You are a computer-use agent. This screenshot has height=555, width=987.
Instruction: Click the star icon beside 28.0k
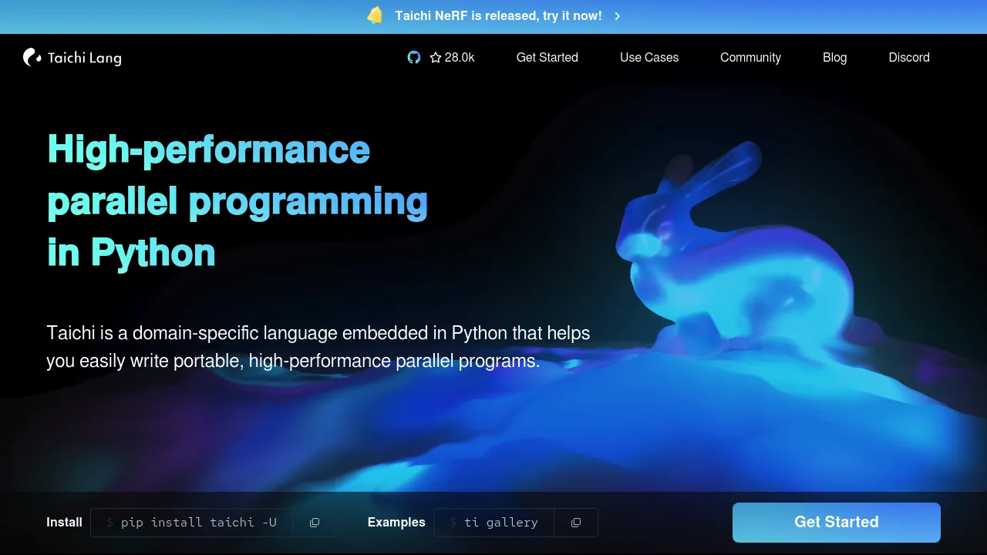(x=436, y=57)
